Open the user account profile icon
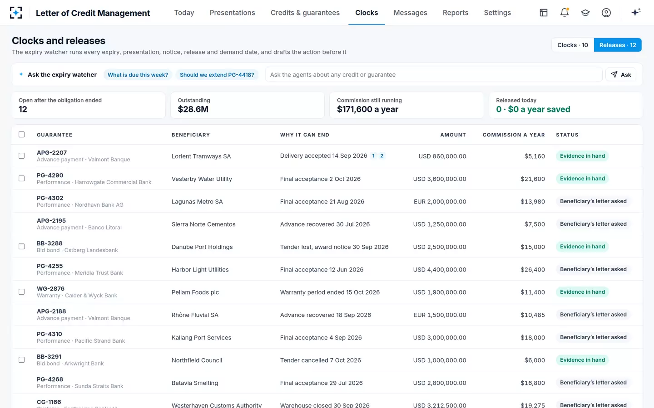Image resolution: width=654 pixels, height=408 pixels. point(606,13)
